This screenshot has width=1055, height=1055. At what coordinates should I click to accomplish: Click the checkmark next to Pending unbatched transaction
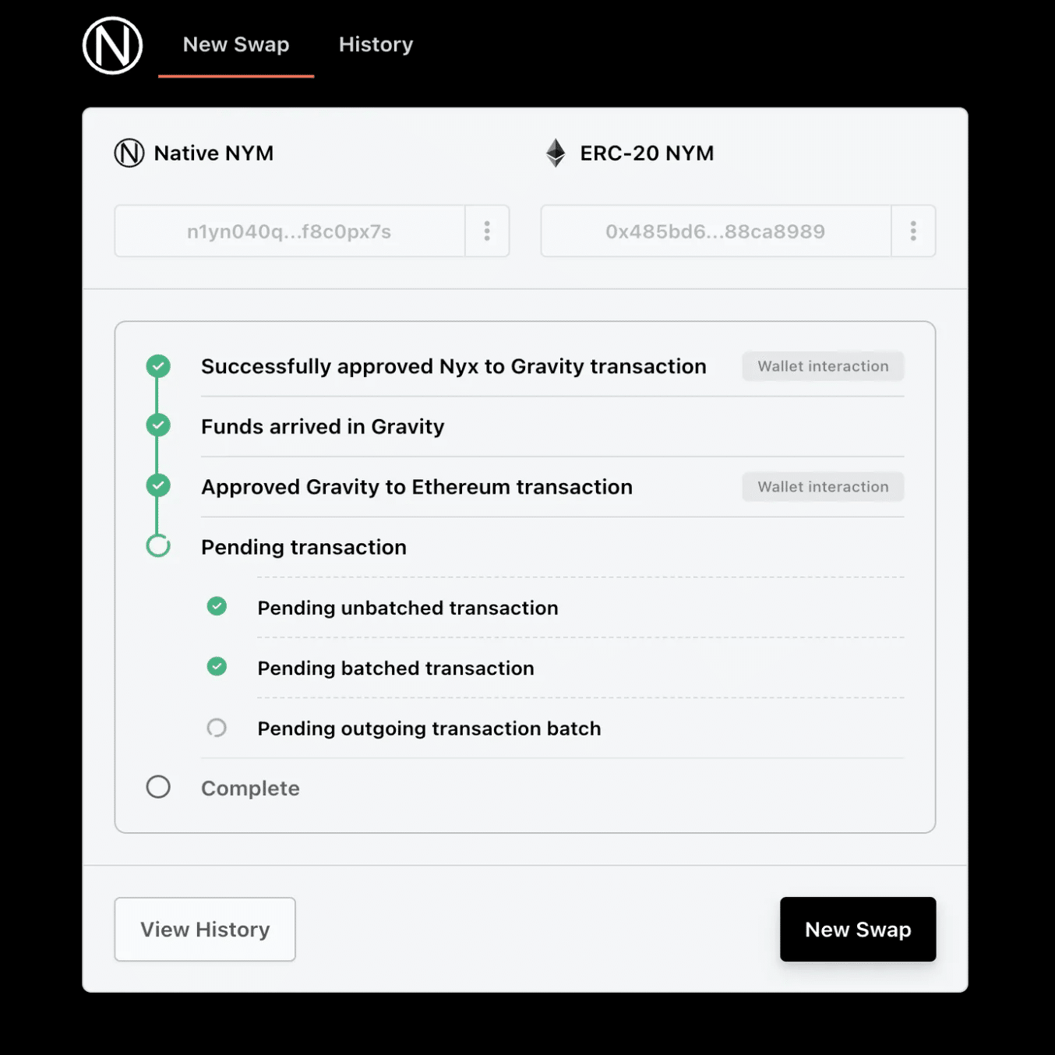coord(217,606)
